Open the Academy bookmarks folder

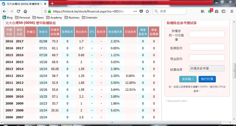coord(54,17)
